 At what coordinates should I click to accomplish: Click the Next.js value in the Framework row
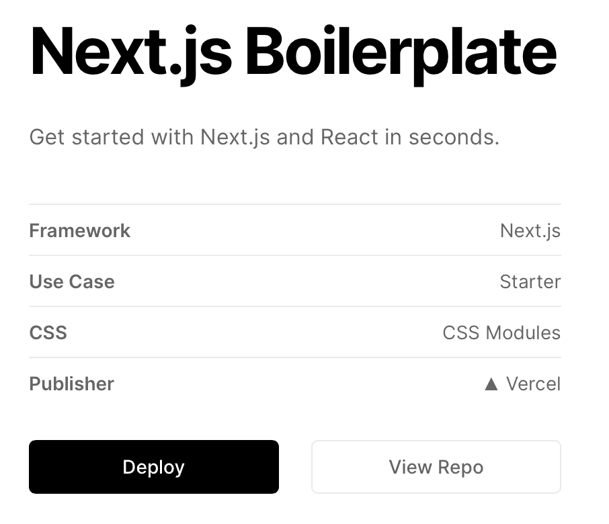(530, 231)
